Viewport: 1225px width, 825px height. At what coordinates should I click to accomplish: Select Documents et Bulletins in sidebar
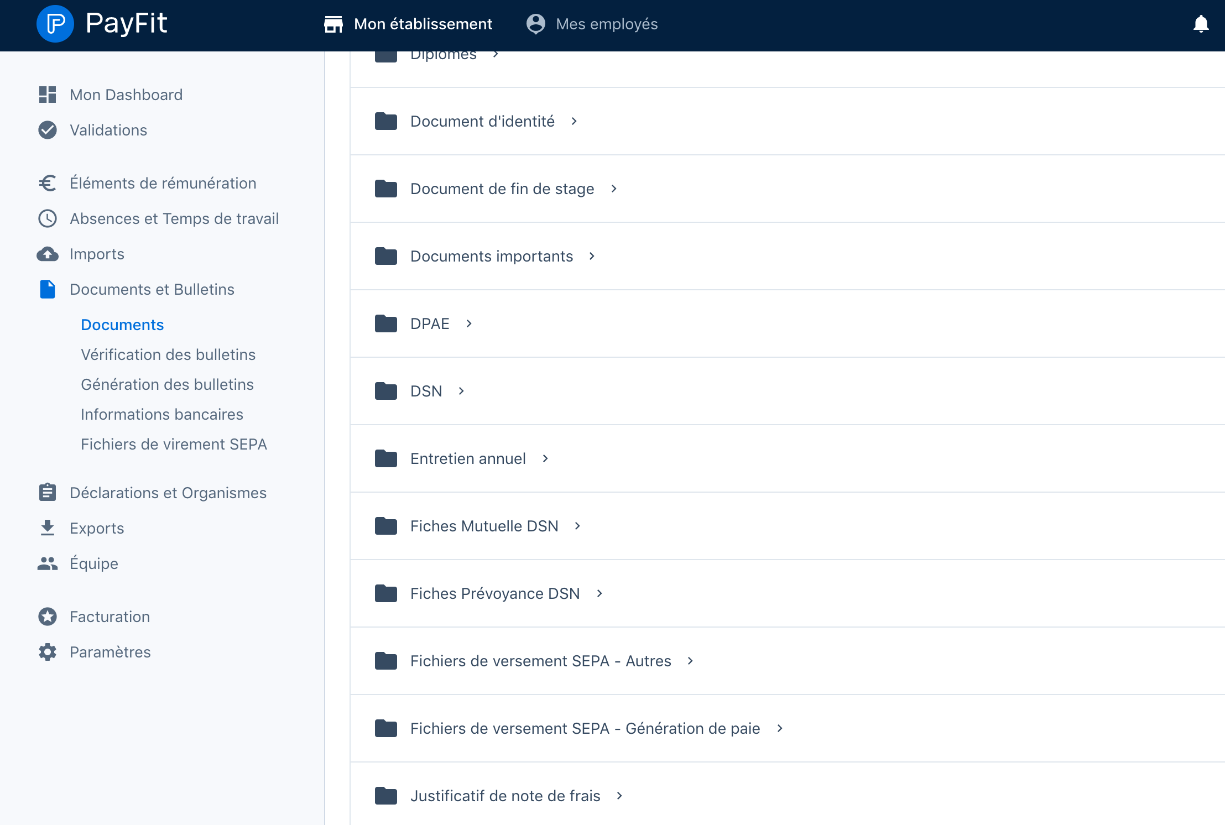152,289
